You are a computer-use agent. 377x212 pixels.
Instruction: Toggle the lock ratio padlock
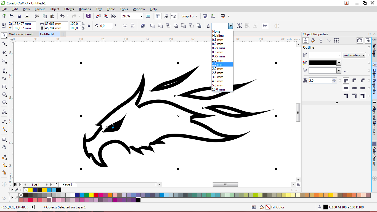point(89,26)
